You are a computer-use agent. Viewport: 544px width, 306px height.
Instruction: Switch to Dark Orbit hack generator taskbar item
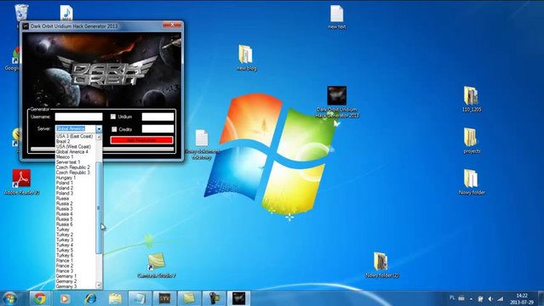pos(238,298)
